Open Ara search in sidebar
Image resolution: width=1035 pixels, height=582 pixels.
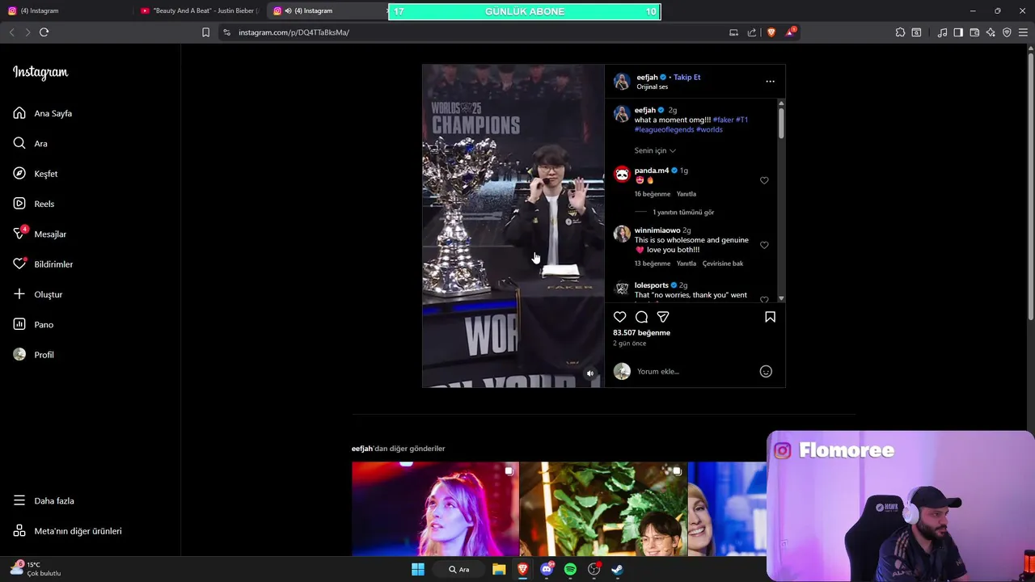pyautogui.click(x=31, y=143)
